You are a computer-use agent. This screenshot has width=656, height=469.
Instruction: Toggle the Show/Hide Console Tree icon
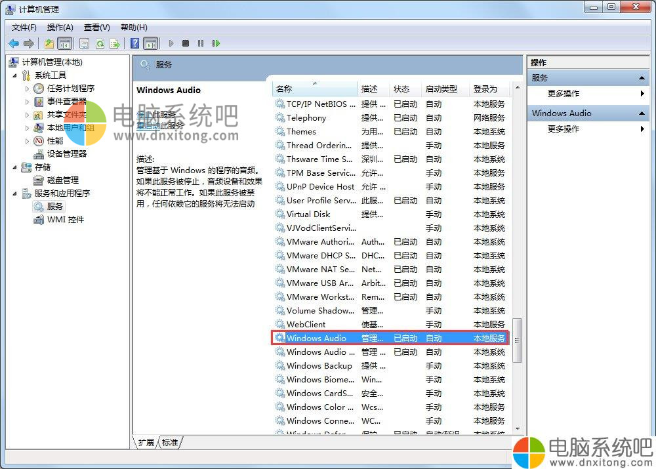coord(64,43)
